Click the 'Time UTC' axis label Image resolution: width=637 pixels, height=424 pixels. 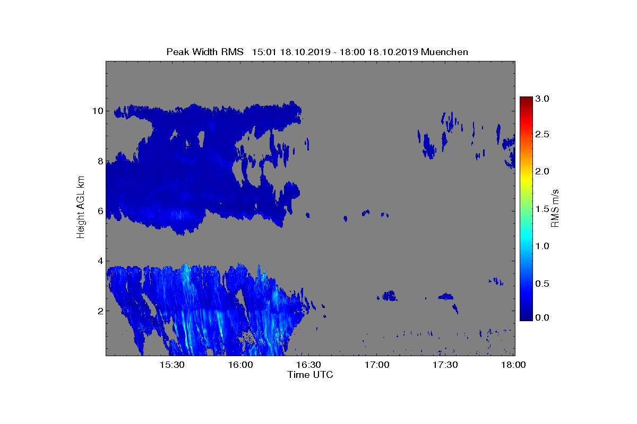click(311, 375)
